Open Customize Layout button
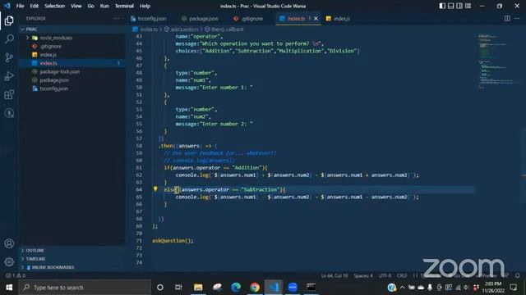The image size is (526, 295). click(468, 6)
